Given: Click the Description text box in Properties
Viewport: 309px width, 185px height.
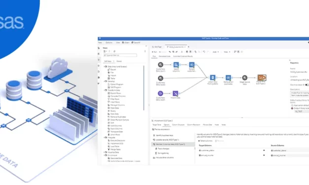Looking at the screenshot, I should (x=300, y=94).
